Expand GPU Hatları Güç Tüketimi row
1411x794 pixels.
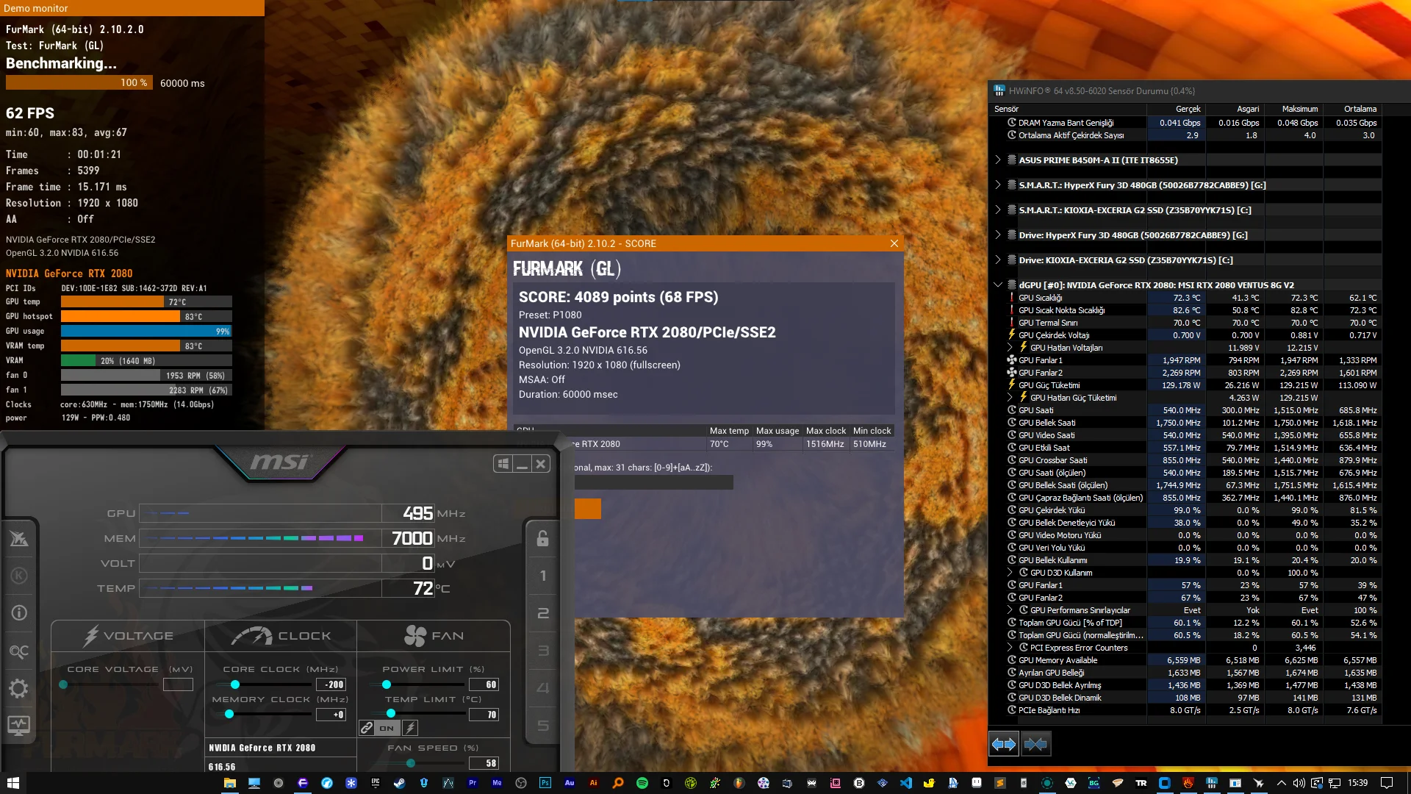(x=1010, y=397)
